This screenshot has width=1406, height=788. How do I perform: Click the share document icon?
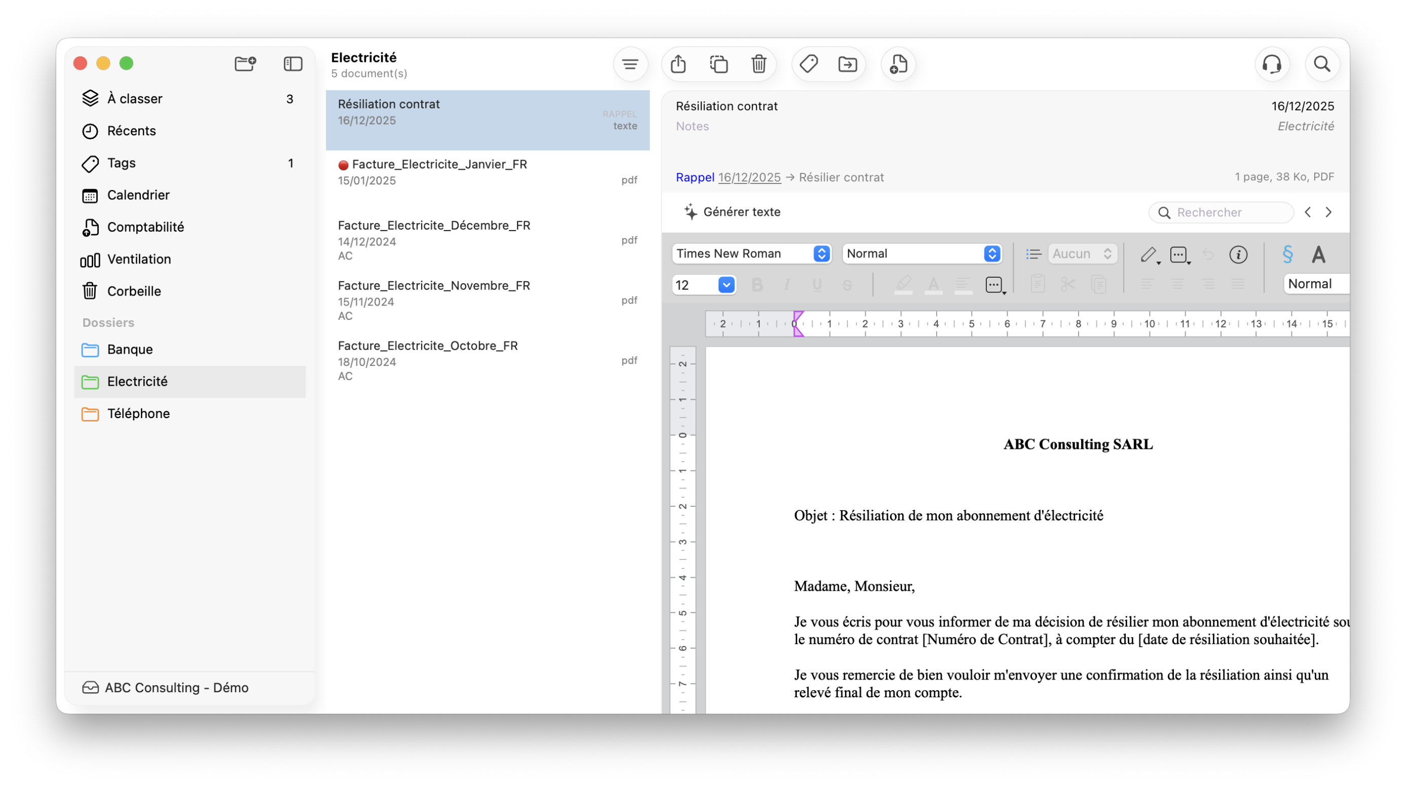tap(678, 64)
